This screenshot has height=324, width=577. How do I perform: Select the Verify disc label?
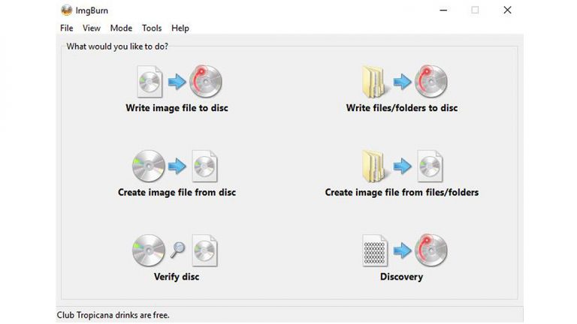[x=177, y=277]
